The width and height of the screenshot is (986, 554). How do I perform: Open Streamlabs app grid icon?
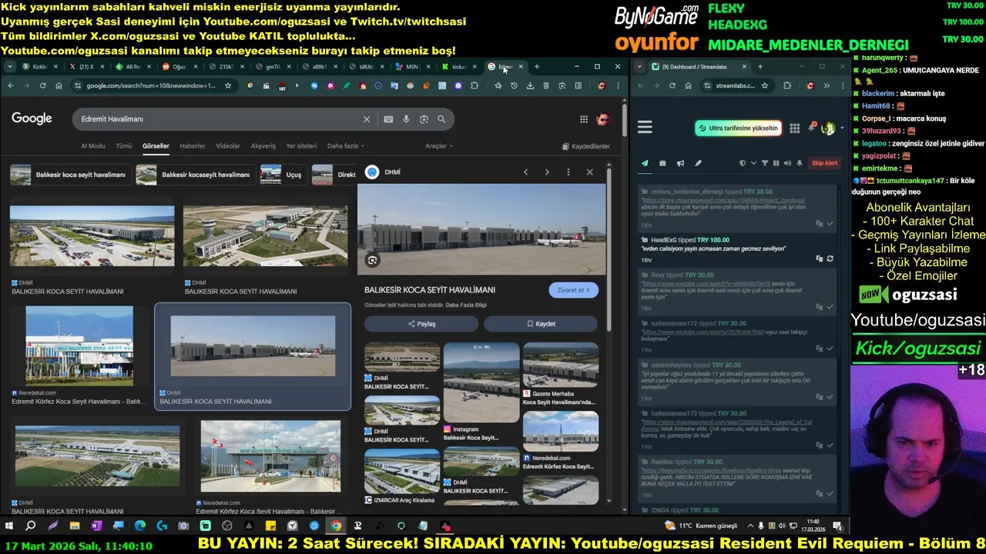[794, 128]
